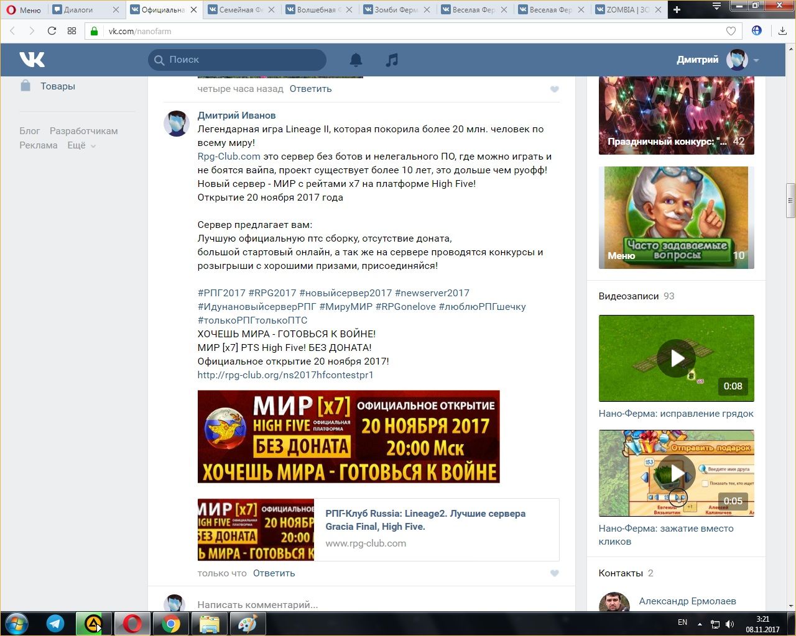Viewport: 796px width, 636px height.
Task: Expand the Ещё footer dropdown
Action: (81, 145)
